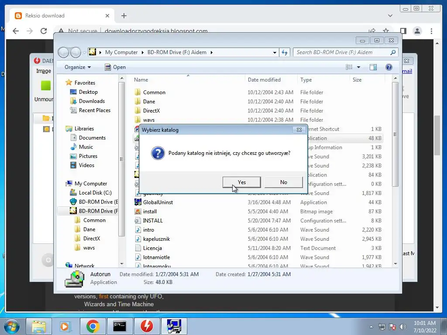Open the command prompt taskbar icon
This screenshot has width=447, height=335.
coord(120,326)
